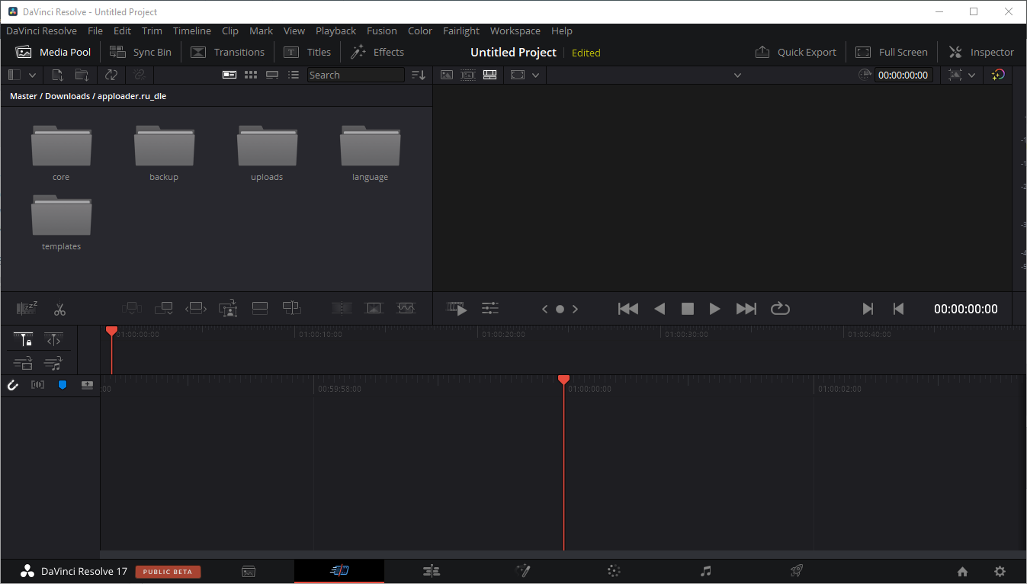Open the viewer Tools sliders icon
The height and width of the screenshot is (584, 1027).
pyautogui.click(x=490, y=309)
